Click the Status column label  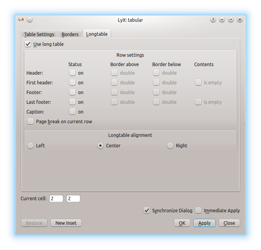point(75,64)
